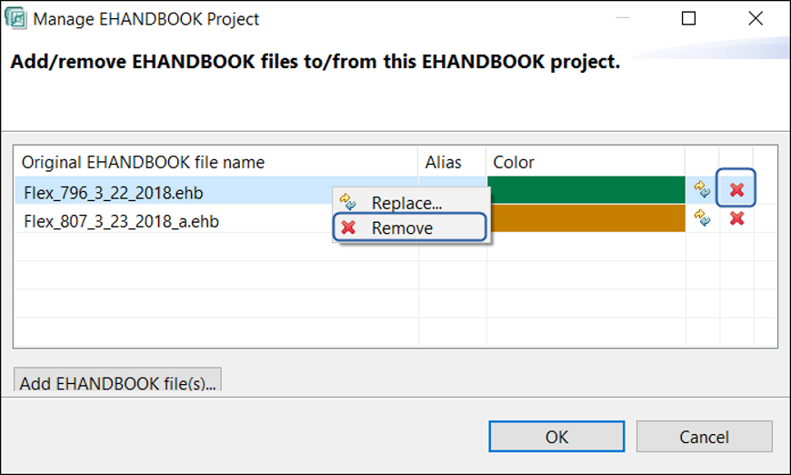Screen dimensions: 791x475
Task: Choose Replace... from the context menu
Action: (x=406, y=203)
